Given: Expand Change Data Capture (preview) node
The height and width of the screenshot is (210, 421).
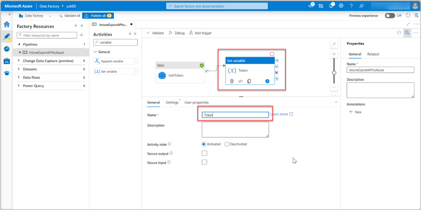Looking at the screenshot, I should [19, 61].
